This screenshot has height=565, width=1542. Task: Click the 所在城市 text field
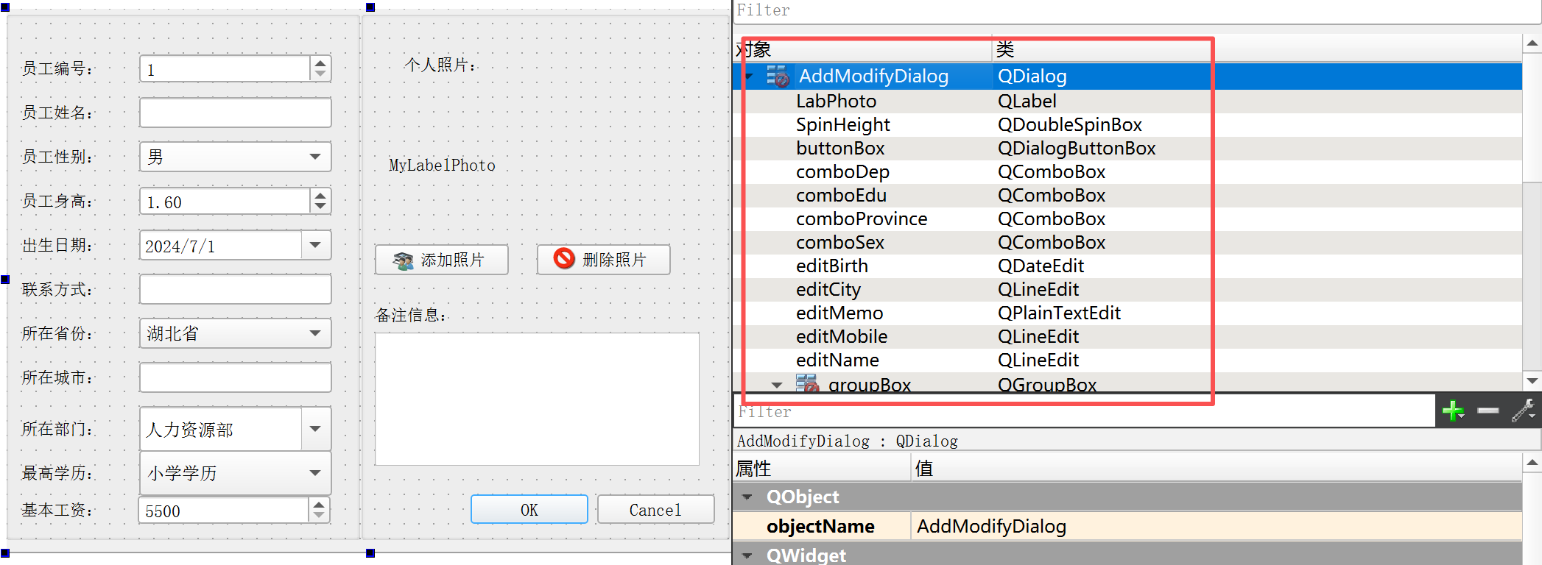click(236, 377)
